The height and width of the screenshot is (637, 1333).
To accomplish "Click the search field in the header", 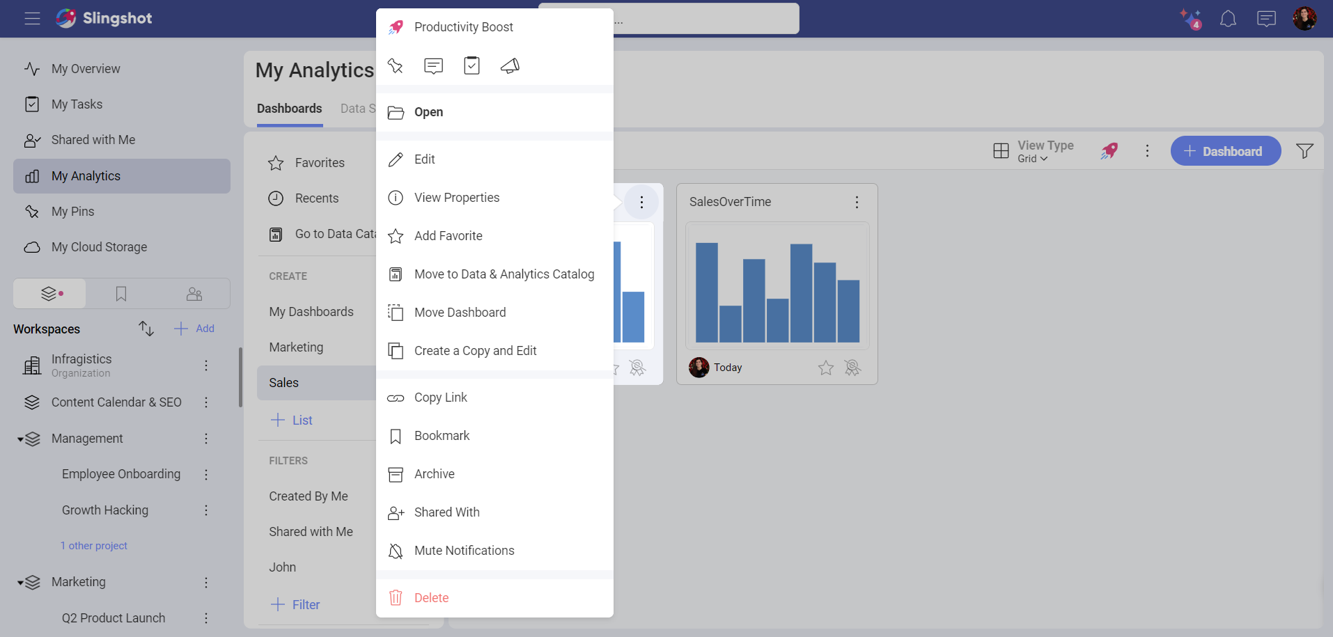I will 706,19.
